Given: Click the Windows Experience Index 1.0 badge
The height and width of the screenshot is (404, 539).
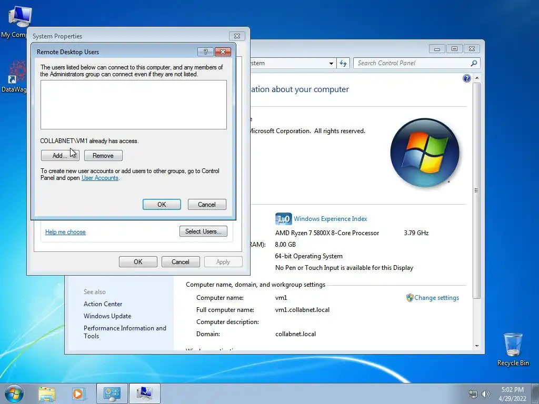Looking at the screenshot, I should pyautogui.click(x=283, y=219).
